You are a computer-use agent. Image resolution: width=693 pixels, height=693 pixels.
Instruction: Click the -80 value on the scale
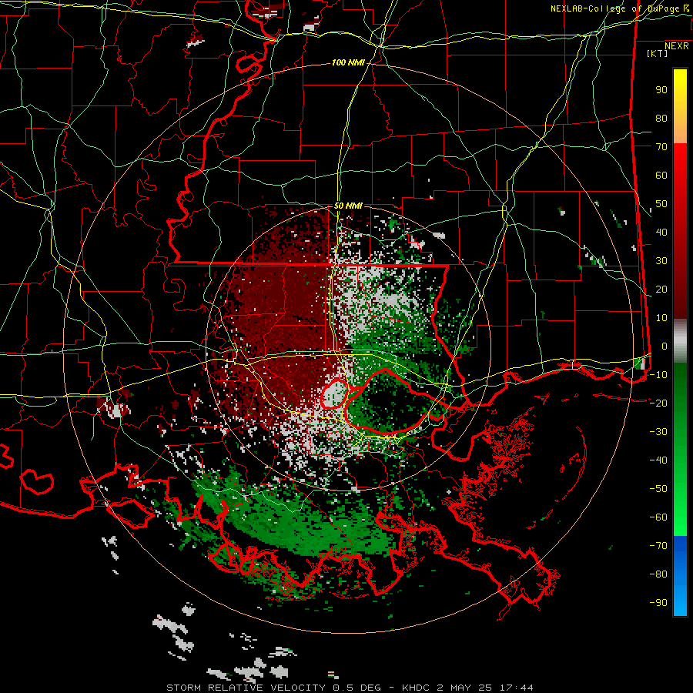pos(658,574)
